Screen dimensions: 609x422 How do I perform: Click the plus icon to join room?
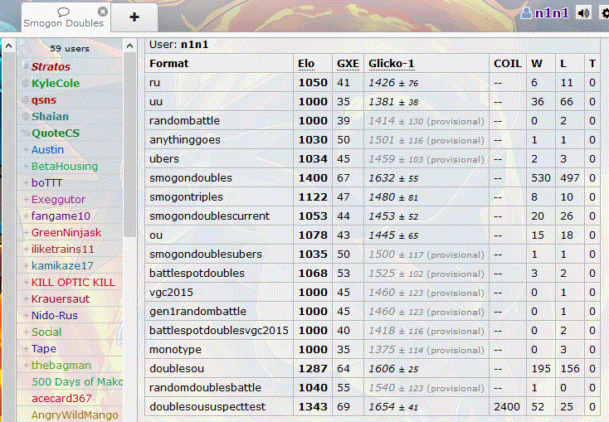coord(134,17)
